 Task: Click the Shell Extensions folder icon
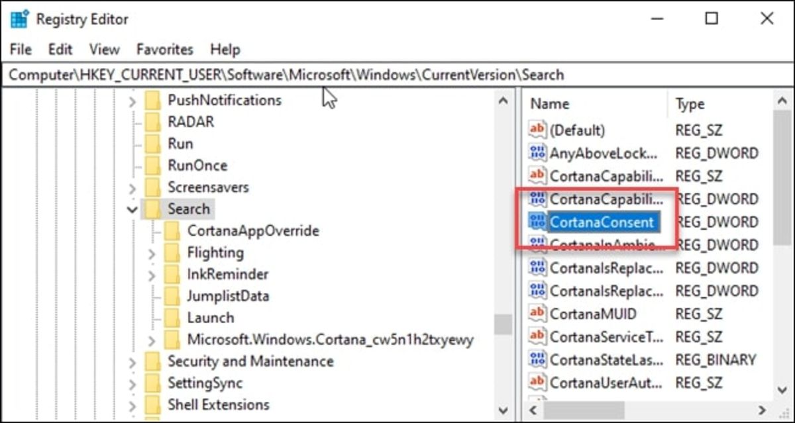click(x=153, y=404)
